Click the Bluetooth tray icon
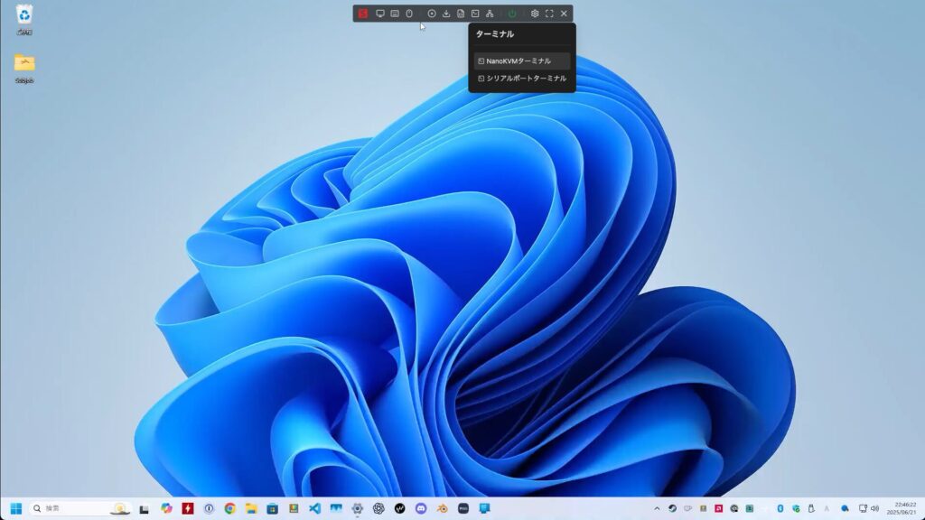The height and width of the screenshot is (520, 925). point(780,508)
